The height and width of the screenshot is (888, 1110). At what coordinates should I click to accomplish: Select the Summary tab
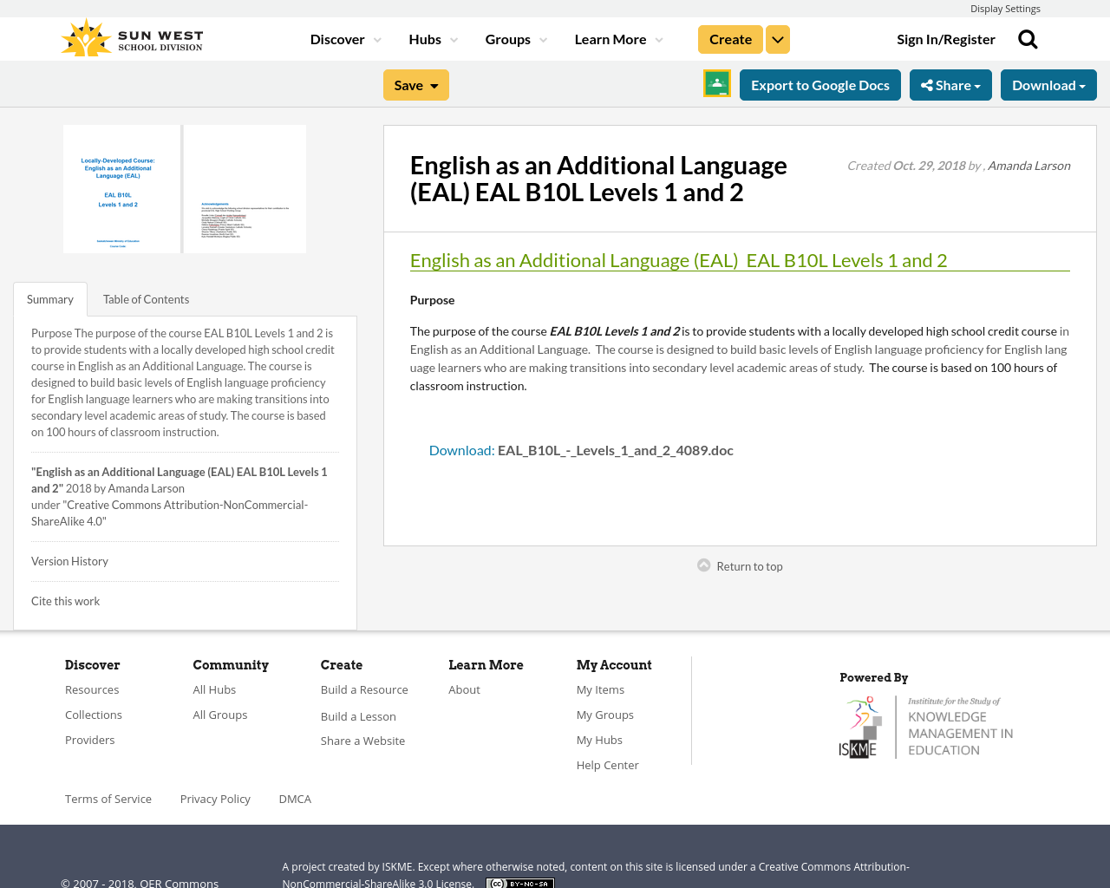click(x=49, y=297)
